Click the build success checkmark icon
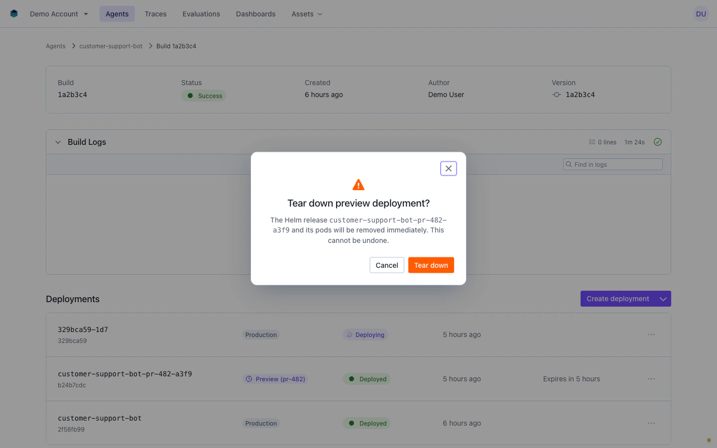This screenshot has height=448, width=717. [x=658, y=142]
